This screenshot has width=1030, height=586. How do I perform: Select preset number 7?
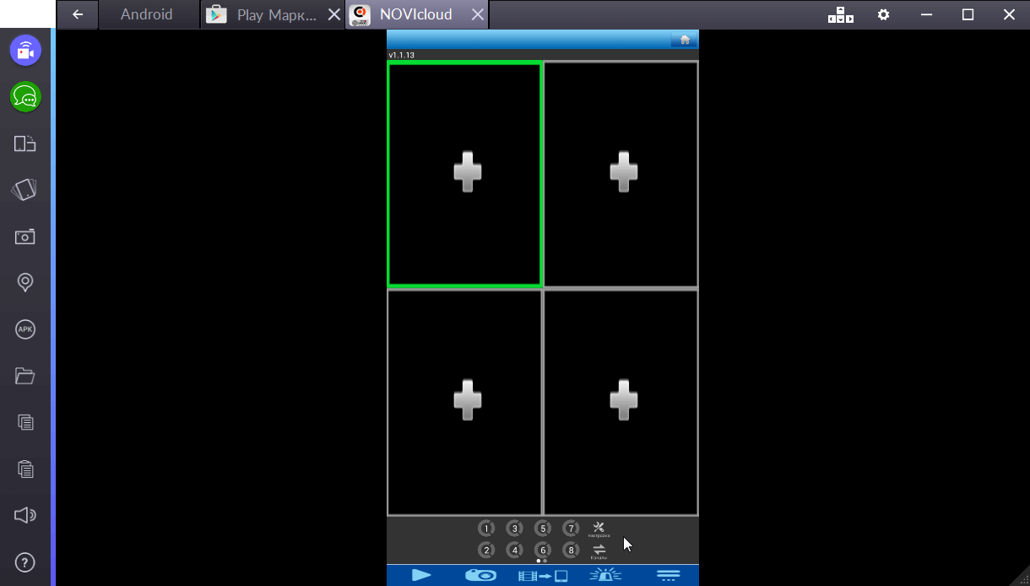point(571,529)
